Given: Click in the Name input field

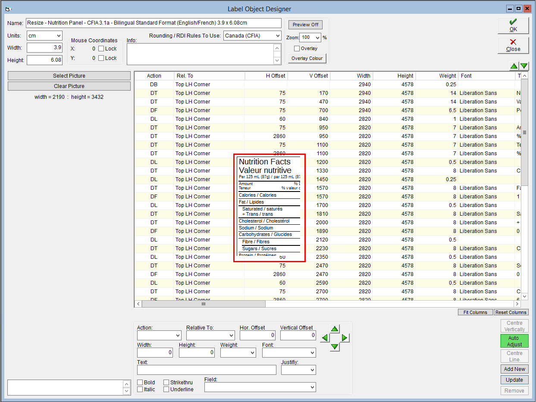Looking at the screenshot, I should pyautogui.click(x=154, y=23).
